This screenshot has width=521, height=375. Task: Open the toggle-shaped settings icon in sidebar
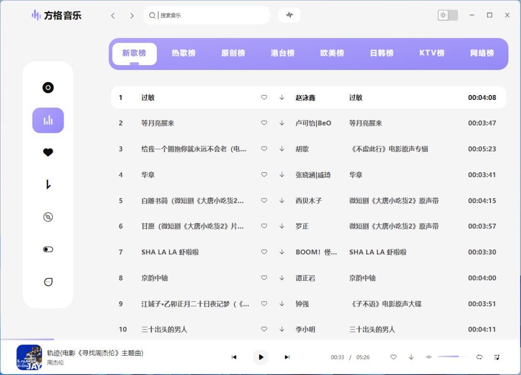48,250
